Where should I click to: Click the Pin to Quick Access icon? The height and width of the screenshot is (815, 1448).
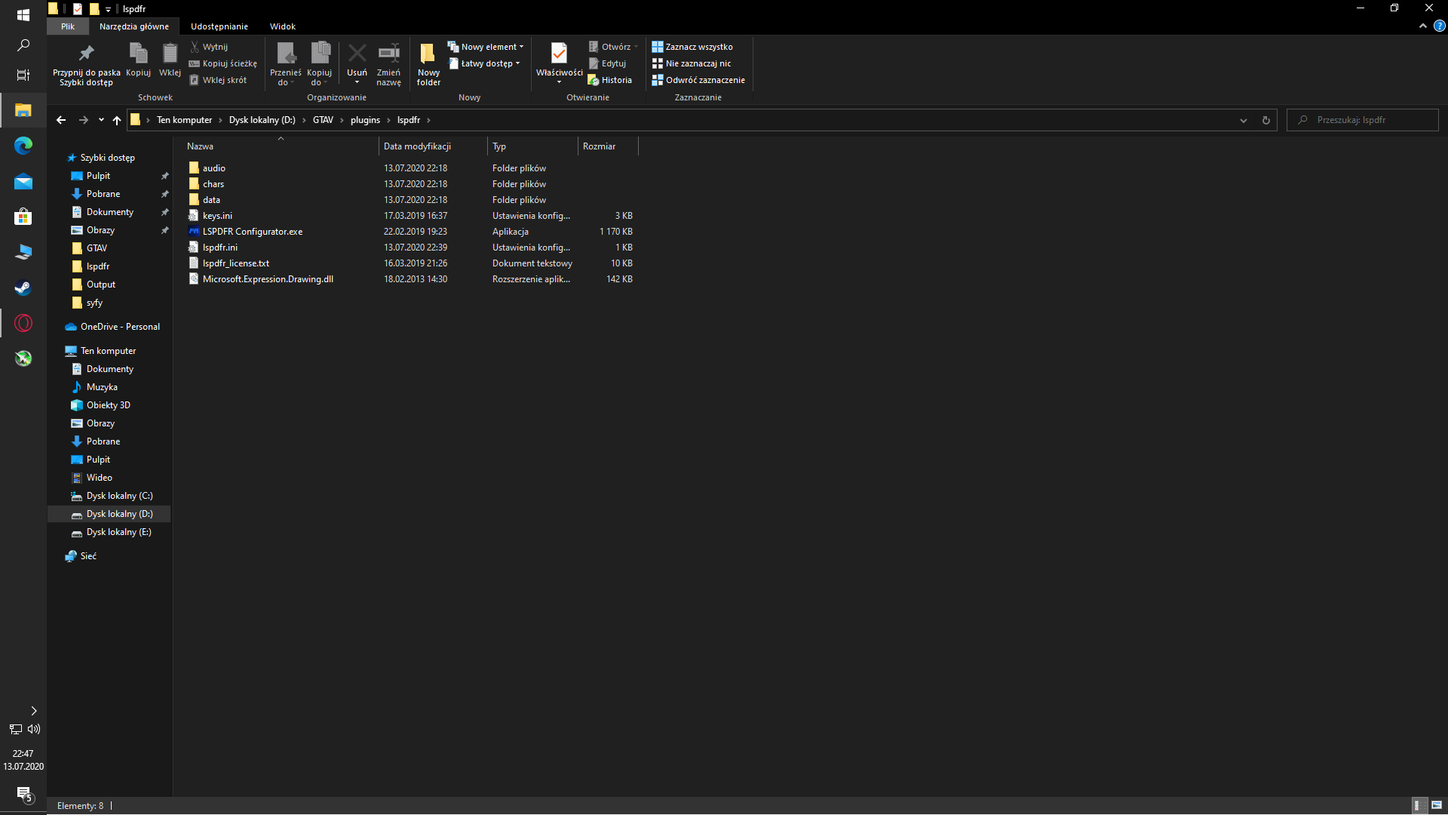coord(86,54)
